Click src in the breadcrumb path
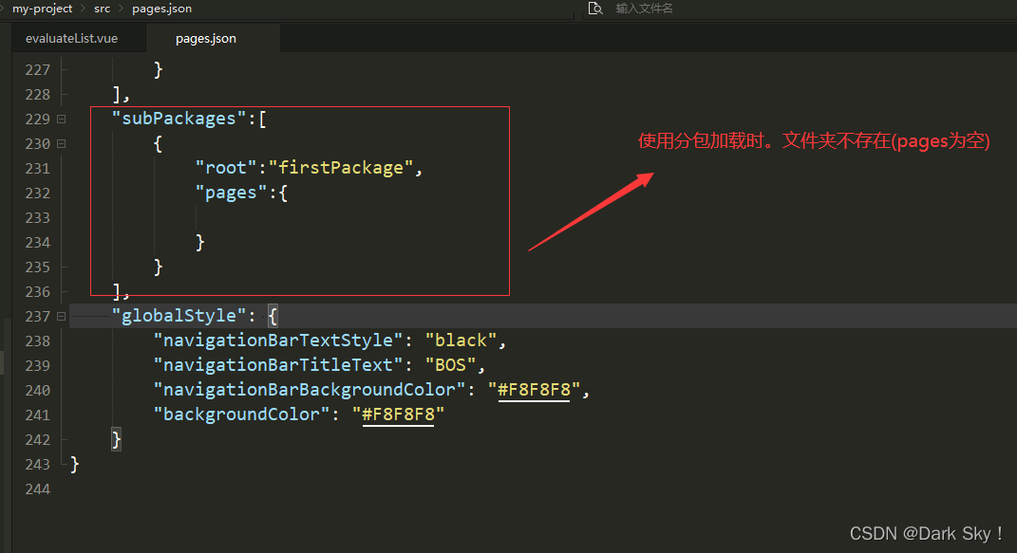 pyautogui.click(x=101, y=9)
